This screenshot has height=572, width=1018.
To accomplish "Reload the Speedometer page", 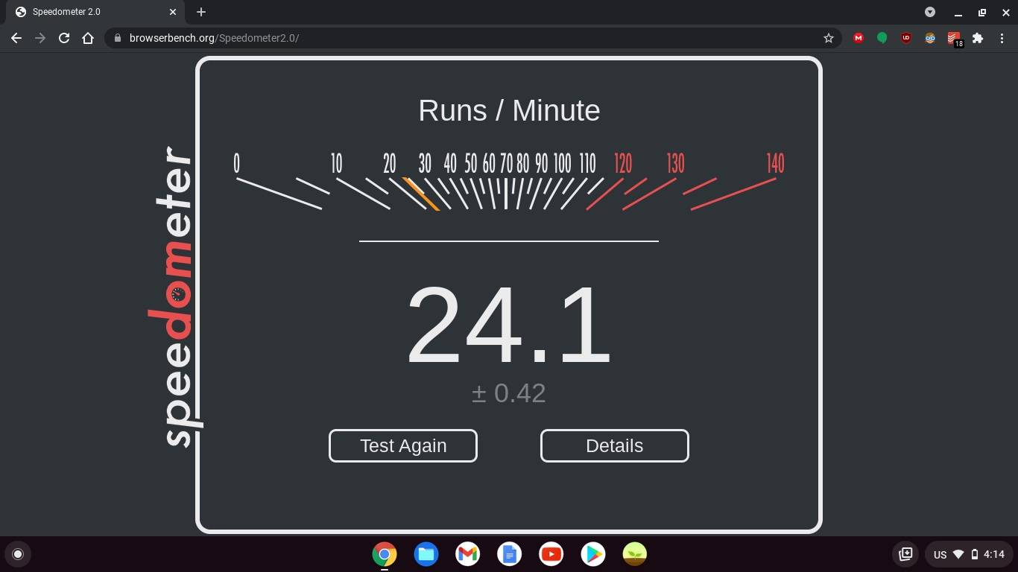I will point(64,38).
